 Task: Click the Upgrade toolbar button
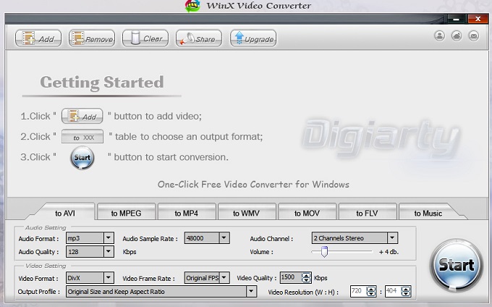(253, 38)
